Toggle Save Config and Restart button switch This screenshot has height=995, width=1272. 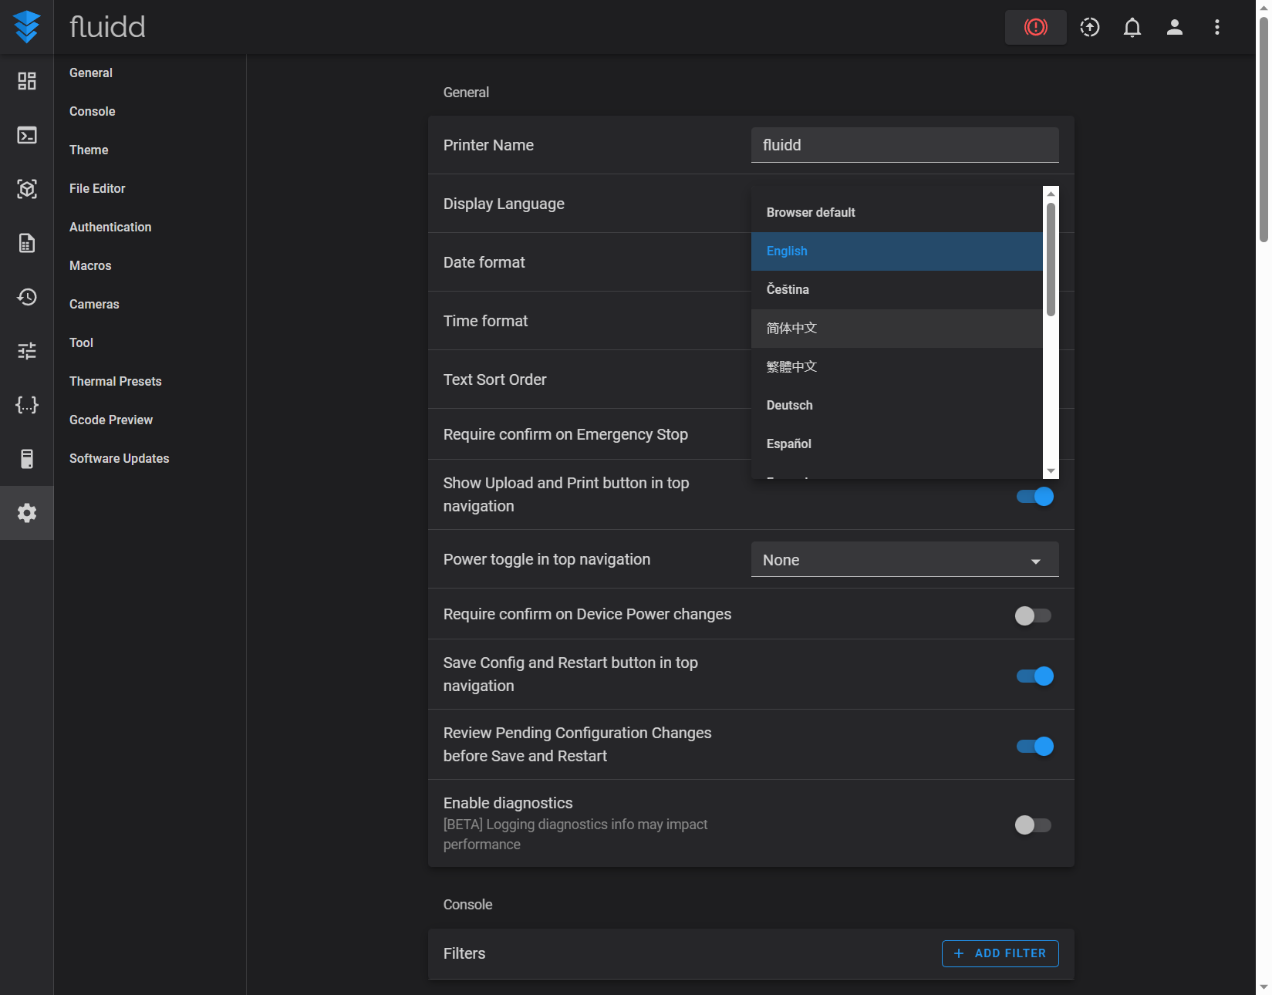1034,676
